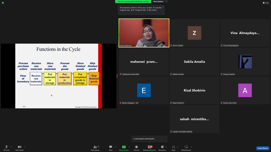
Task: Expand reactions options arrow
Action: point(166,147)
